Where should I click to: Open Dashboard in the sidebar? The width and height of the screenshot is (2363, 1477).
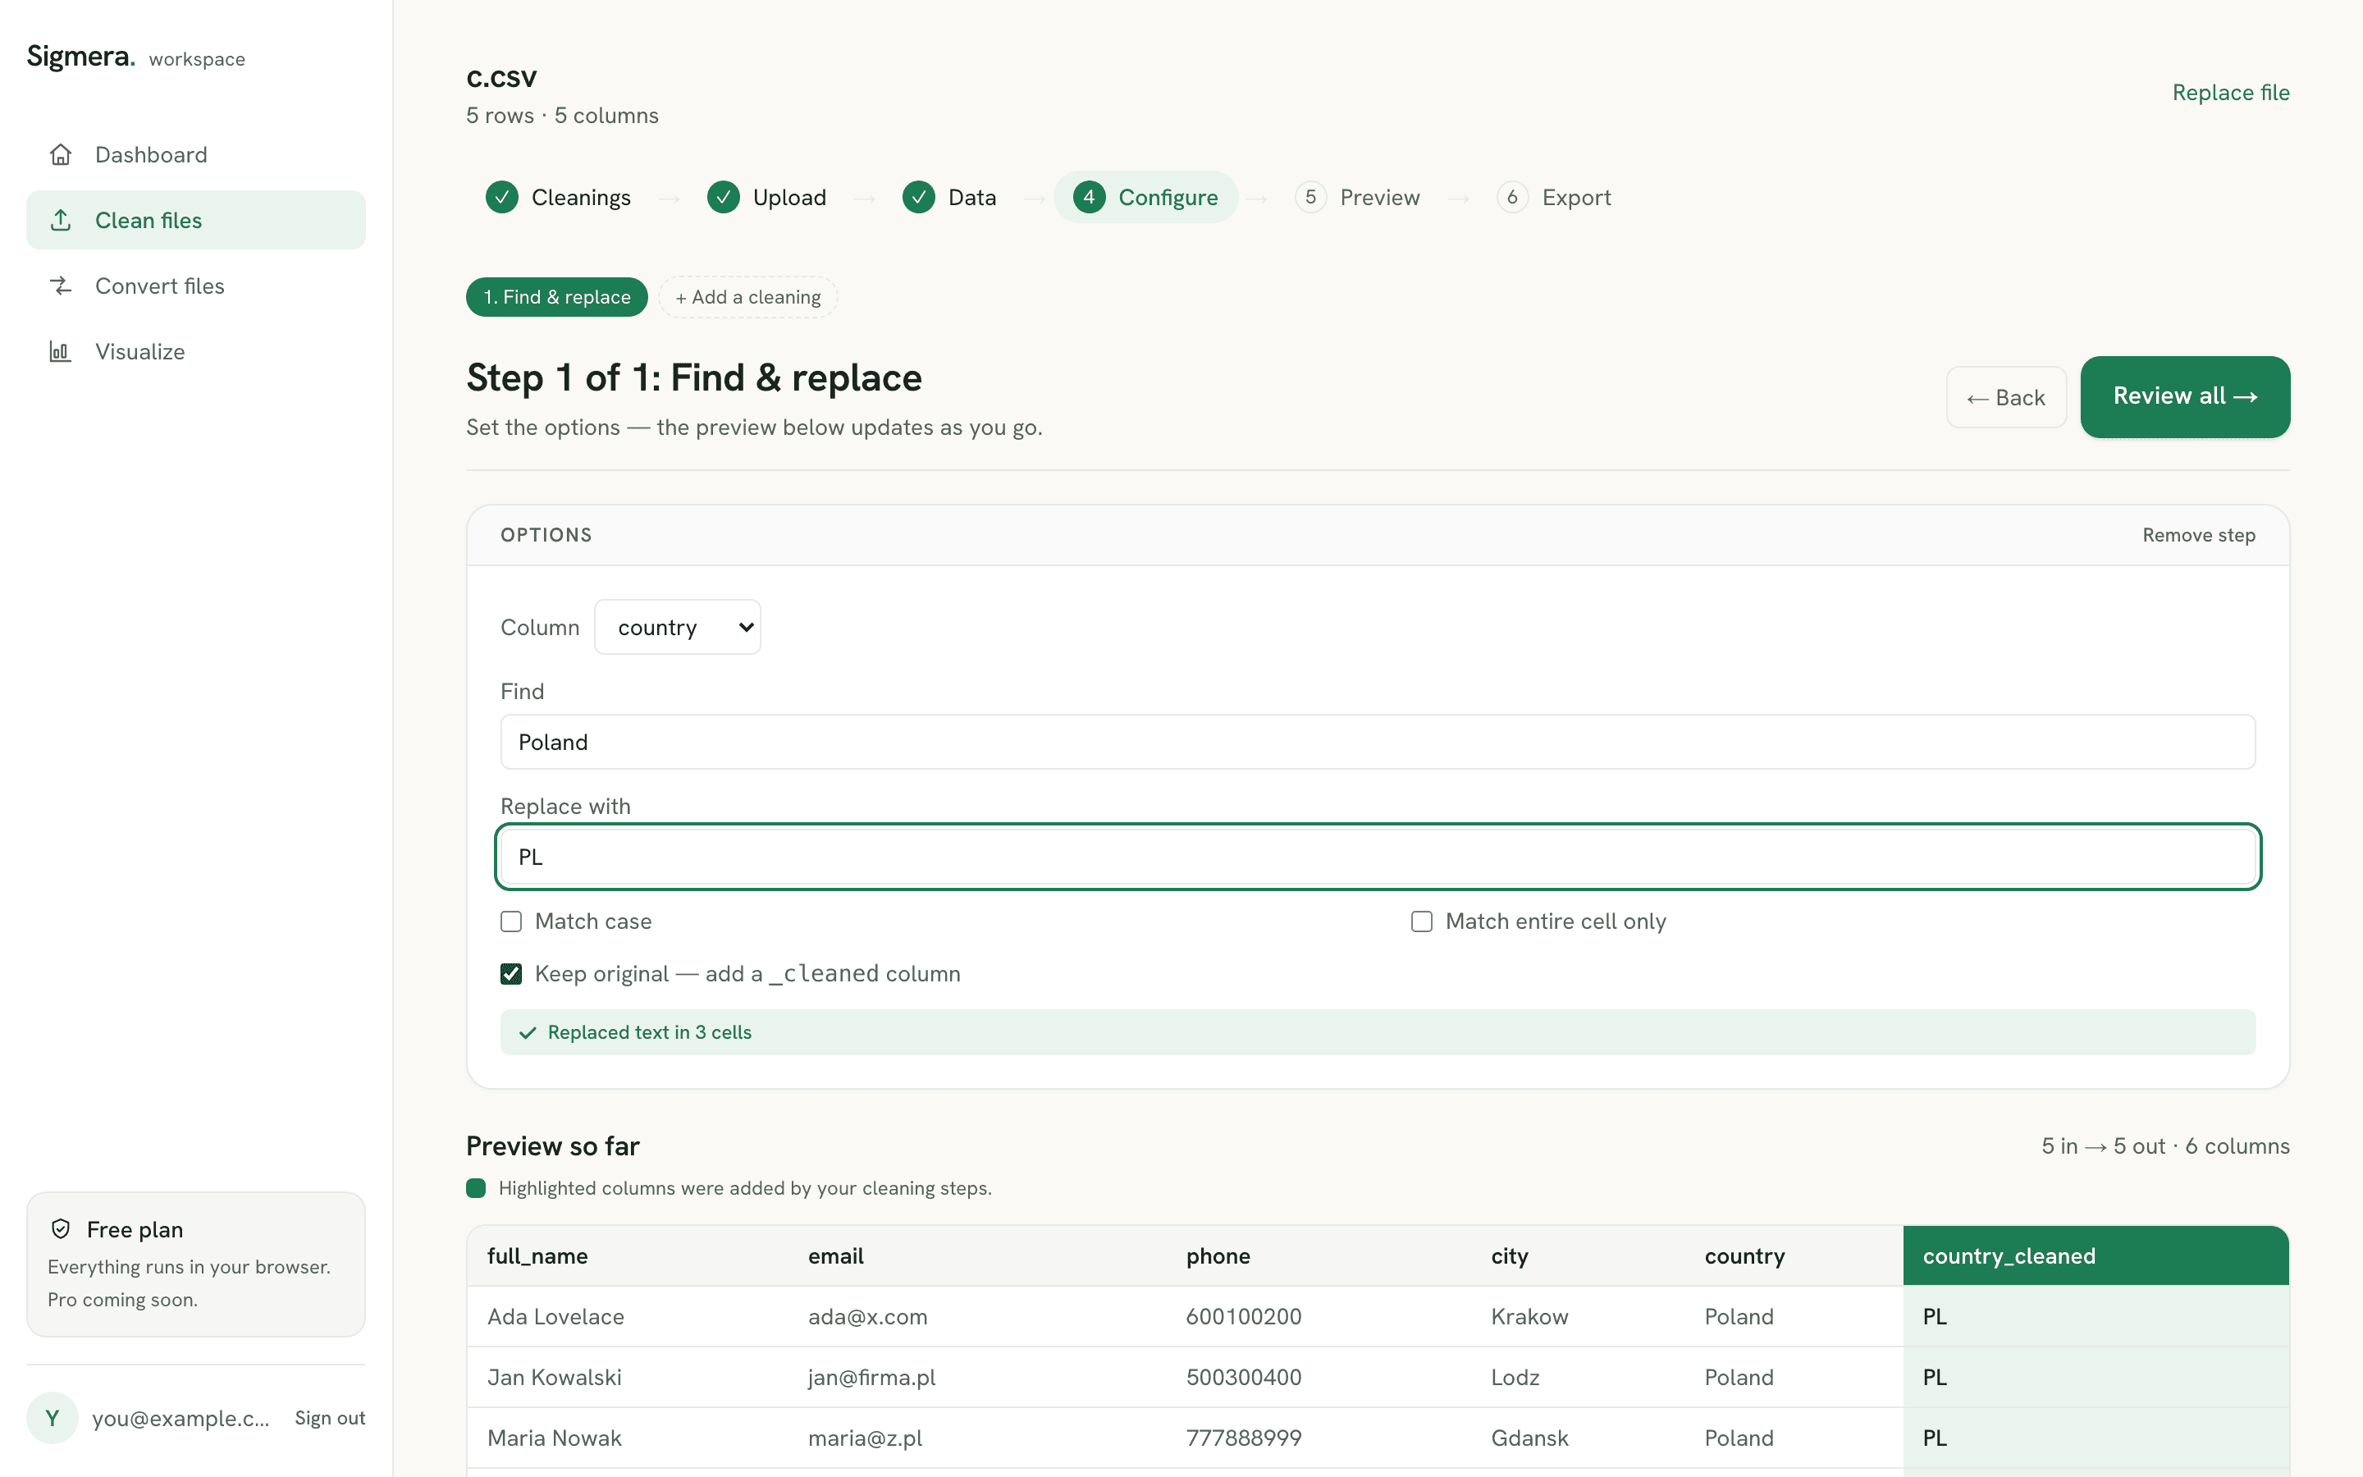click(196, 154)
